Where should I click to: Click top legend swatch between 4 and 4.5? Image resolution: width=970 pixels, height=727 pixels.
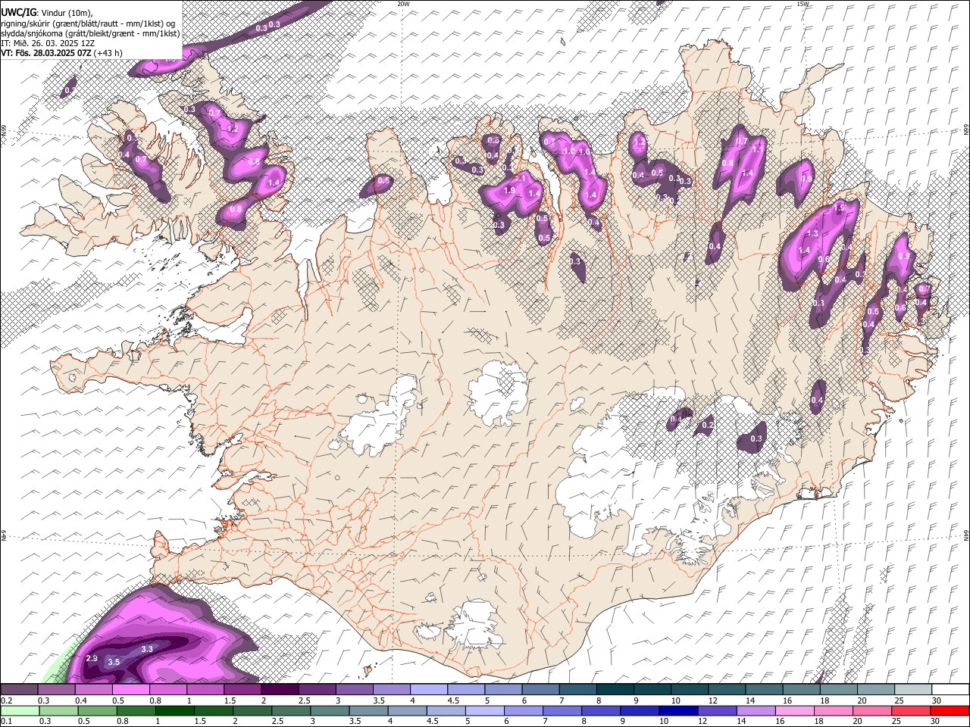coord(429,690)
